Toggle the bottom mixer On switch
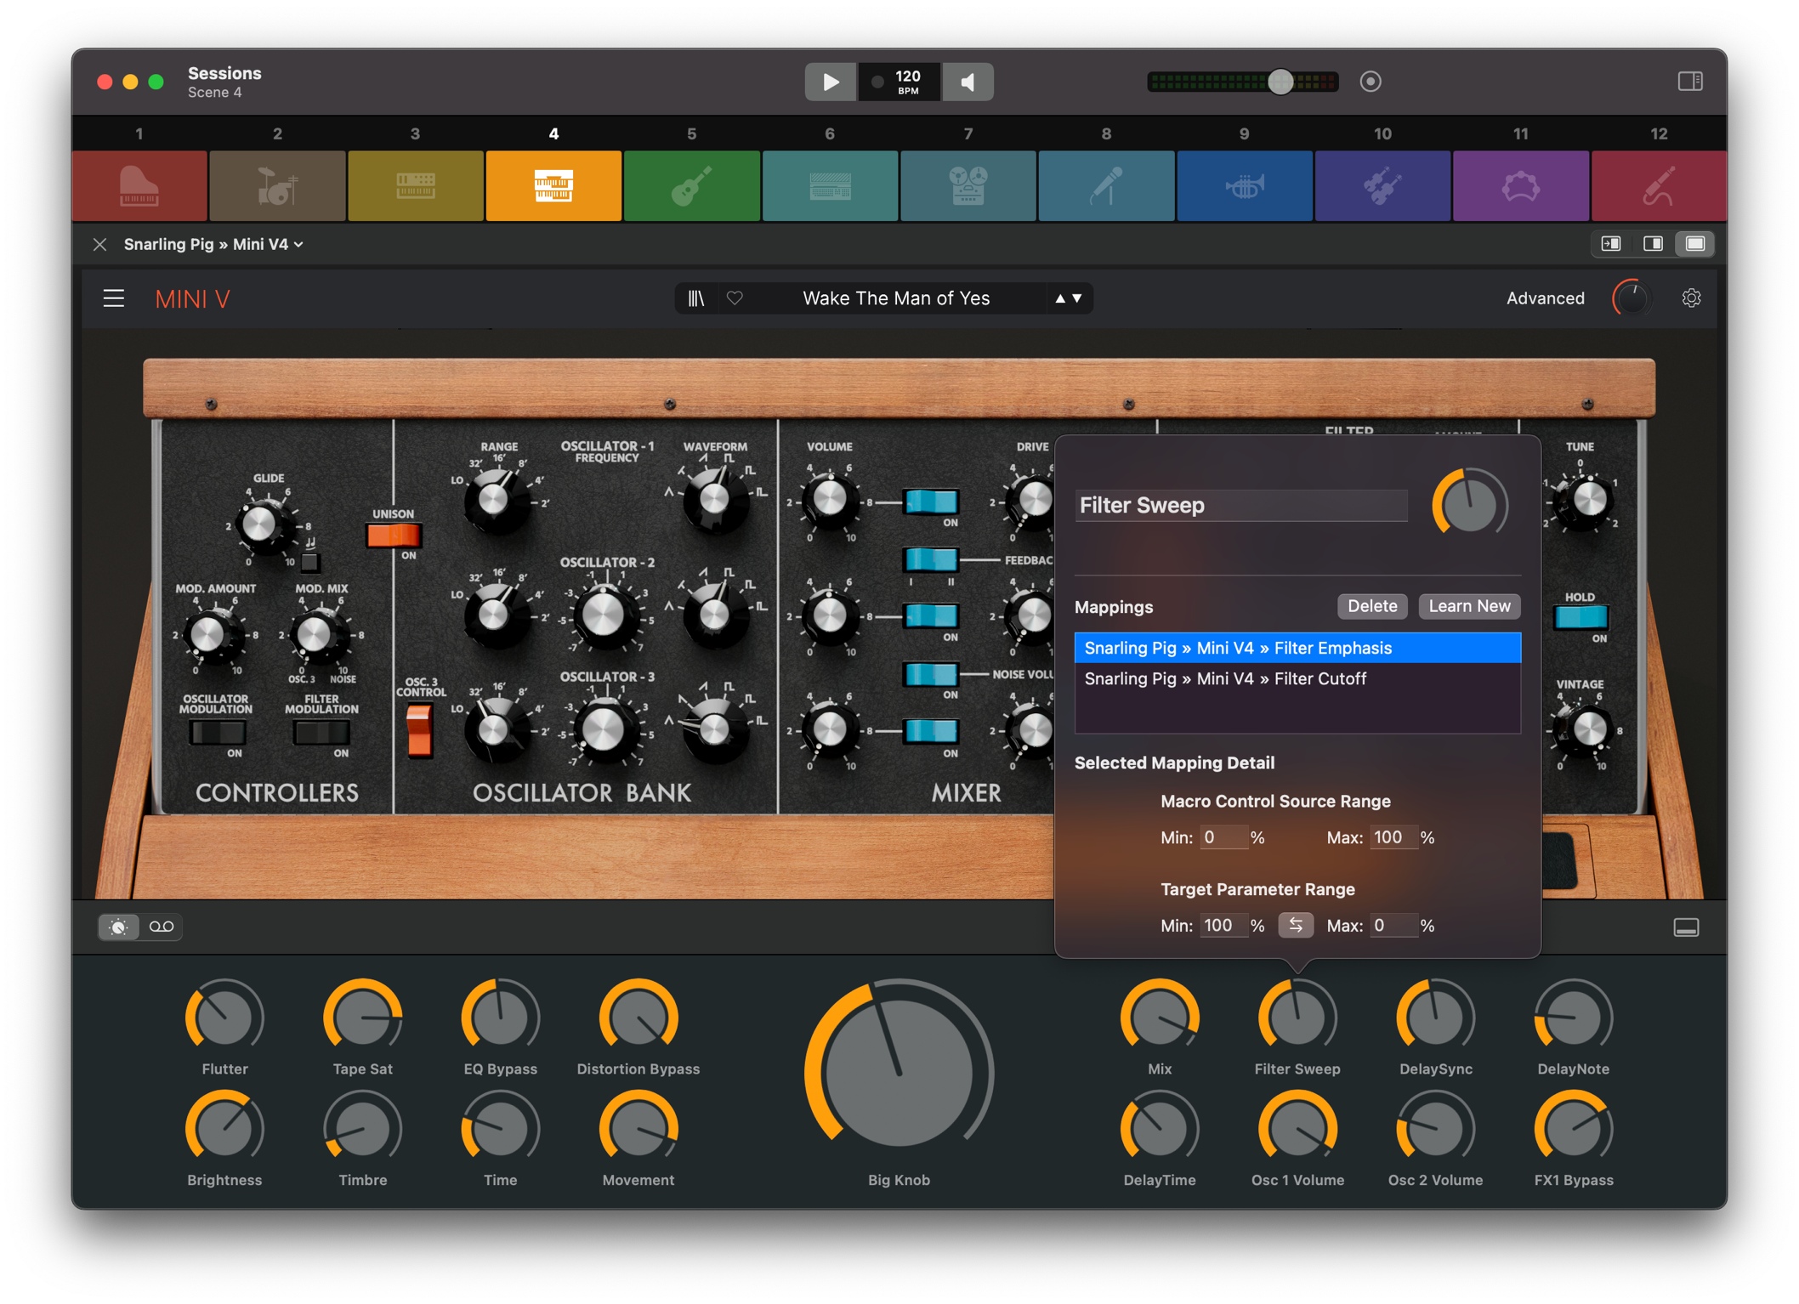1799x1304 pixels. [x=931, y=730]
